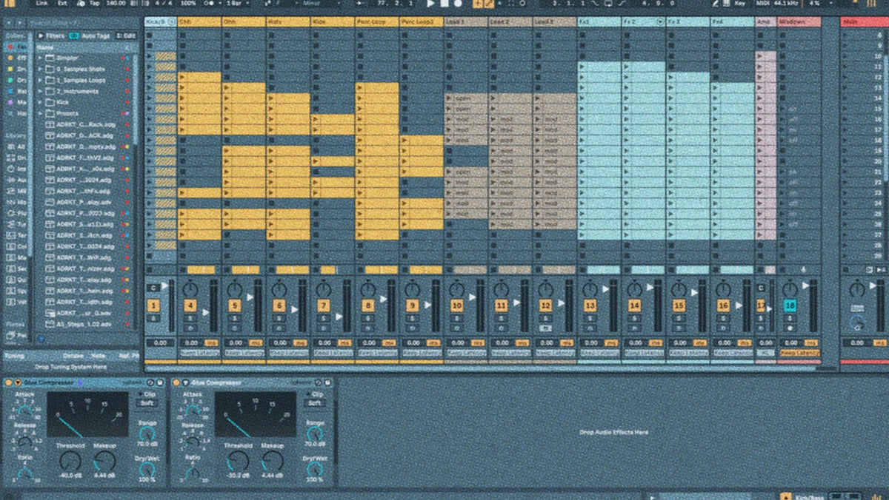Viewport: 889px width, 500px height.
Task: Select the Hats track header
Action: [x=287, y=22]
